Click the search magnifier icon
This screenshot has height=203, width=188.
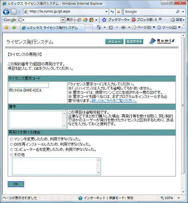pos(178,12)
